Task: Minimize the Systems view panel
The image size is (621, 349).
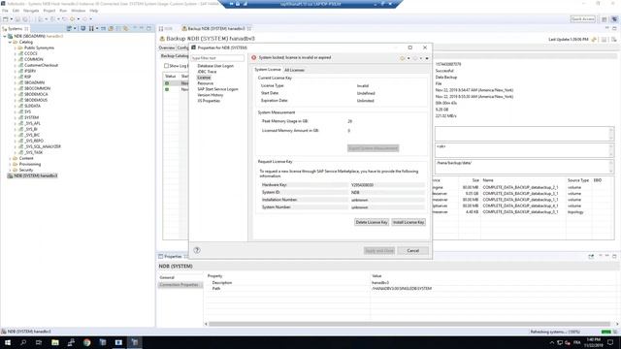Action: pos(142,28)
